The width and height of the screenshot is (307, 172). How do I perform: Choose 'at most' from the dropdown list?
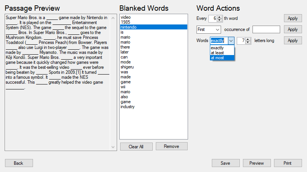coord(222,58)
